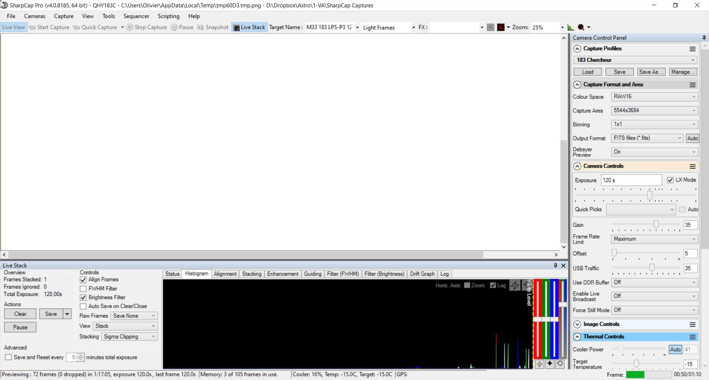Open Capture Profiles hamburger menu icon

tap(692, 49)
